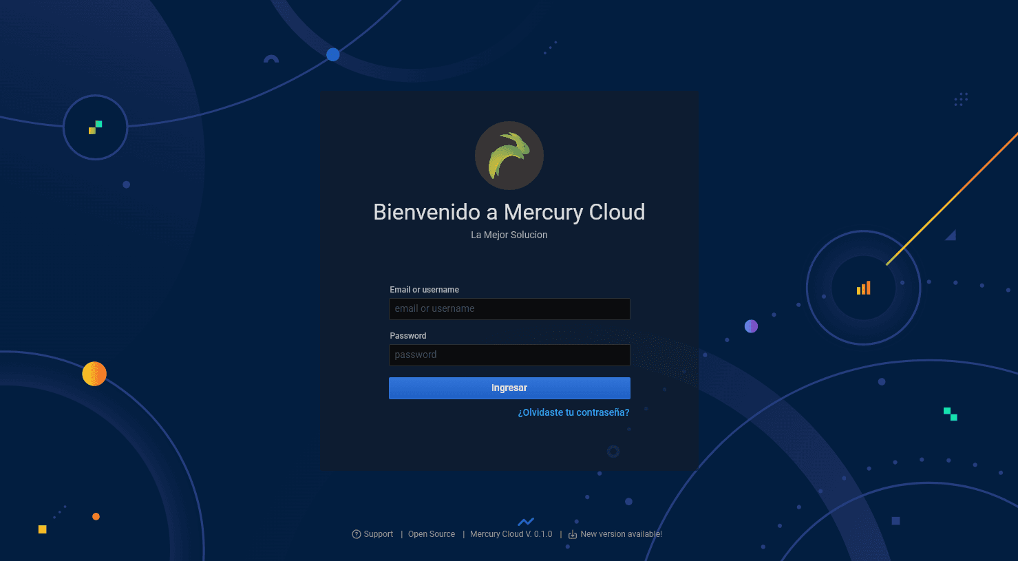Click the "Bienvenido a Mercury Cloud" heading
Image resolution: width=1018 pixels, height=561 pixels.
point(509,212)
